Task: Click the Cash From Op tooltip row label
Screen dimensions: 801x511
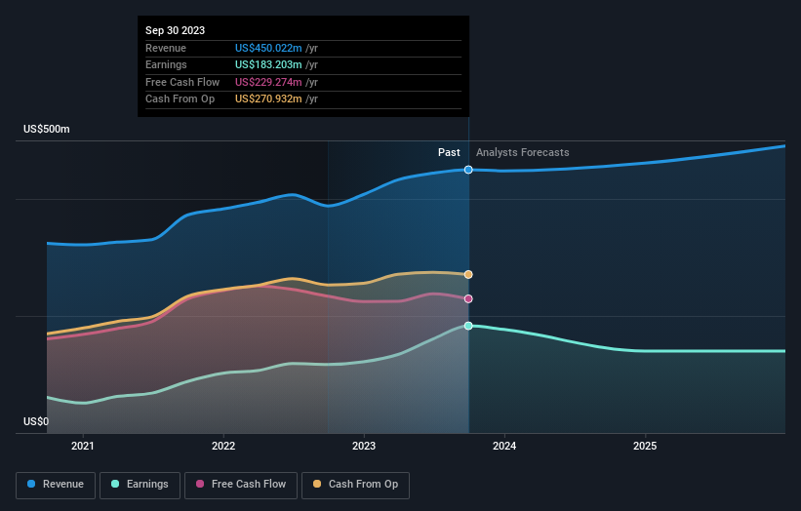Action: click(180, 99)
